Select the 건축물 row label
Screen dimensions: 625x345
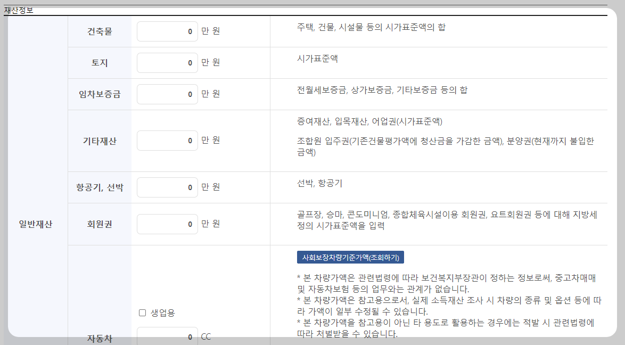(x=100, y=31)
